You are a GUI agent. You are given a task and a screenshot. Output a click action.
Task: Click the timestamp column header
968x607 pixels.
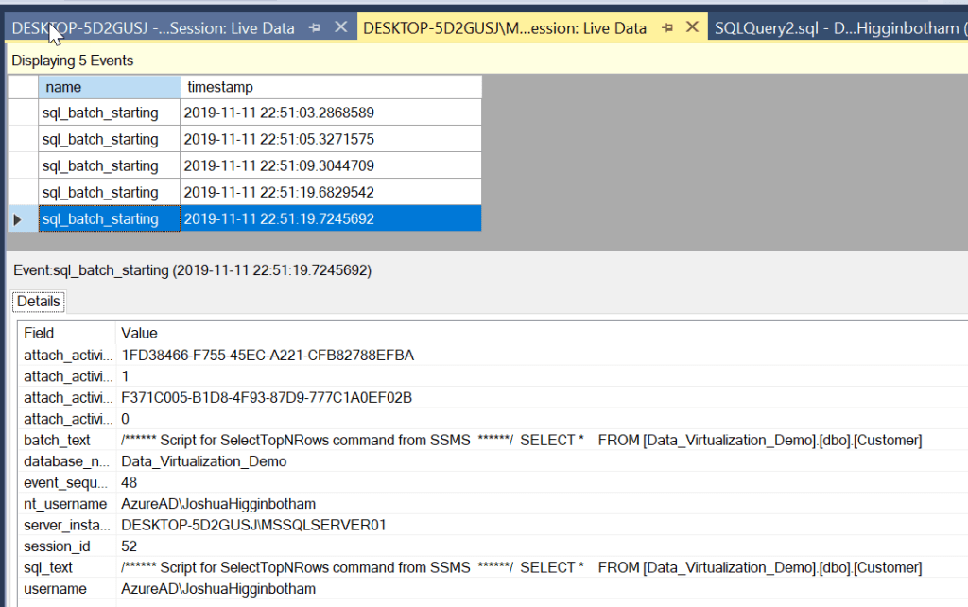click(330, 87)
